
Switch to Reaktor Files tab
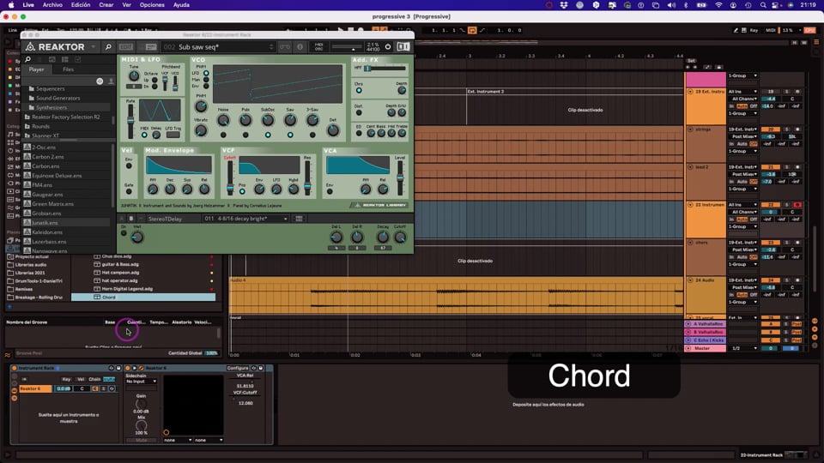69,69
